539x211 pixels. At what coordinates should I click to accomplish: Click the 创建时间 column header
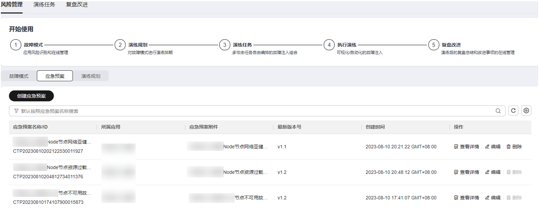point(375,127)
